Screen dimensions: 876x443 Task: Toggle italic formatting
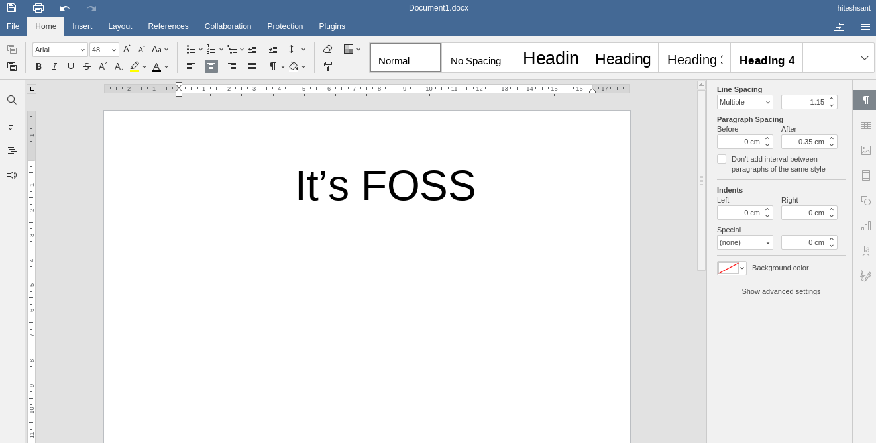point(54,66)
